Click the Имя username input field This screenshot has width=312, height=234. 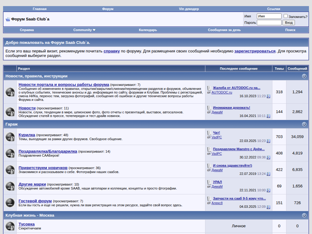click(269, 16)
